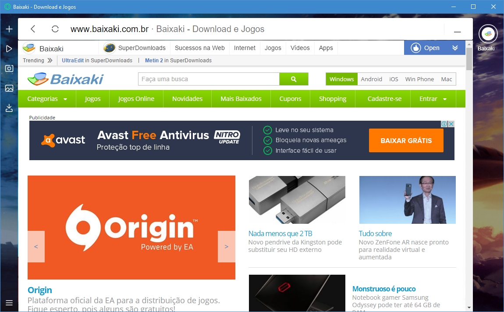
Task: Click the green search magnifier button
Action: (294, 79)
